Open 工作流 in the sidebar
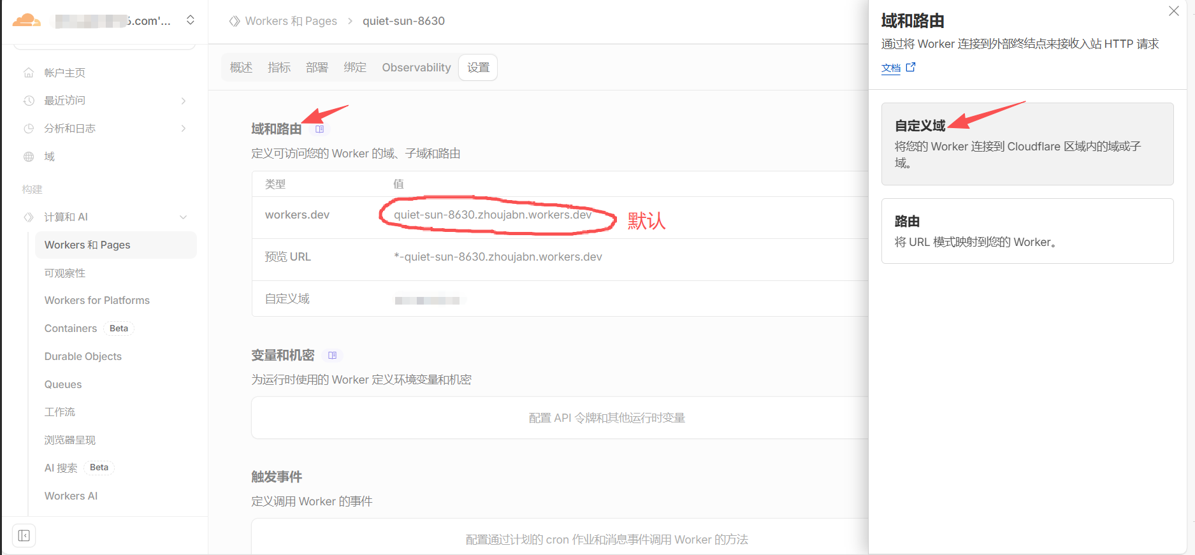1195x555 pixels. 59,412
